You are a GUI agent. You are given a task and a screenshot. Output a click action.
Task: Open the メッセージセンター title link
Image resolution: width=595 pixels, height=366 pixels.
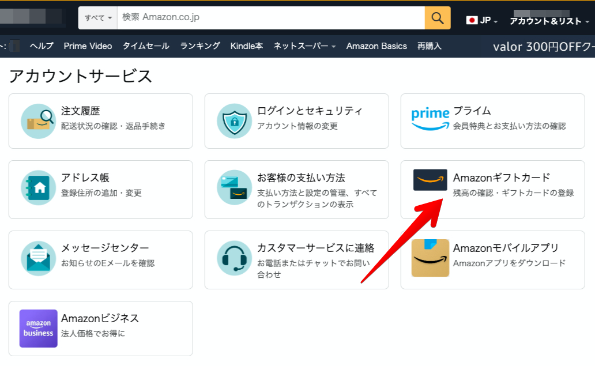point(105,248)
